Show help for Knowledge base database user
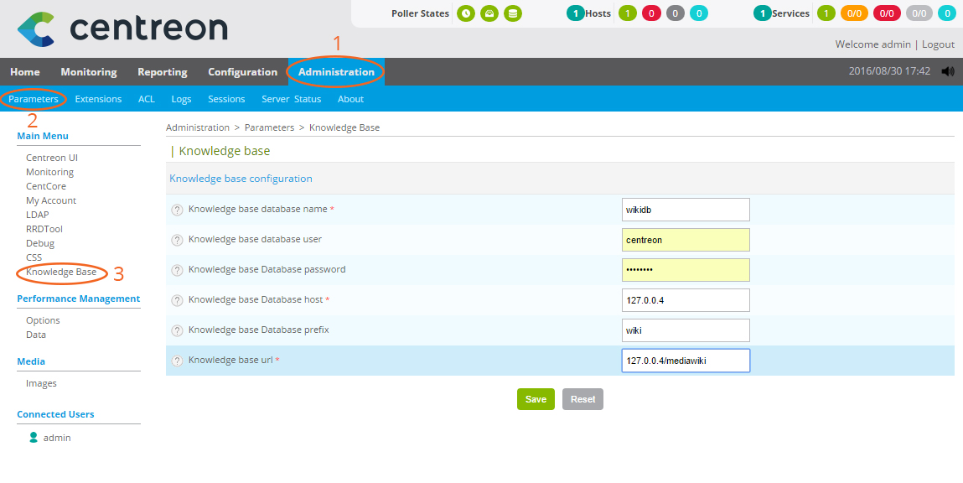 point(177,241)
